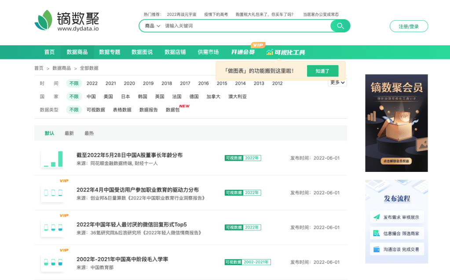Dismiss the tooltip with 知道了 button

pos(322,71)
